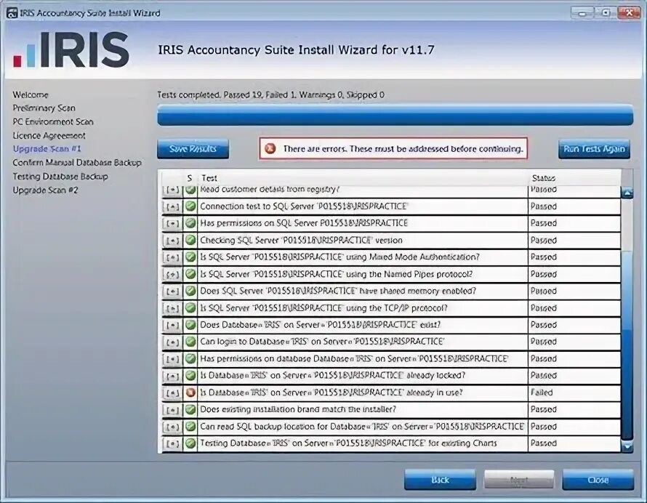The image size is (647, 503).
Task: Expand 'installation brand match' test row
Action: click(172, 409)
